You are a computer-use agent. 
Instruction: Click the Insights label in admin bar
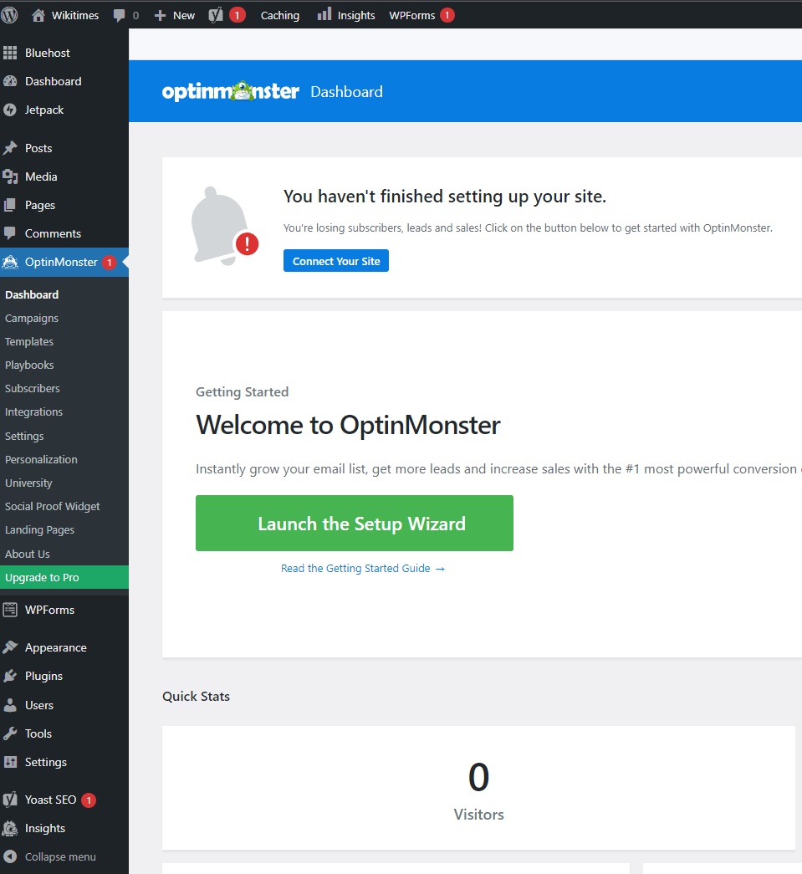356,16
